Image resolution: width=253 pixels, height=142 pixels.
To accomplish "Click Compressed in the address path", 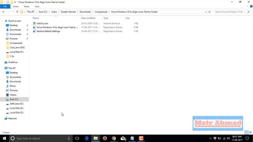I will click(101, 12).
